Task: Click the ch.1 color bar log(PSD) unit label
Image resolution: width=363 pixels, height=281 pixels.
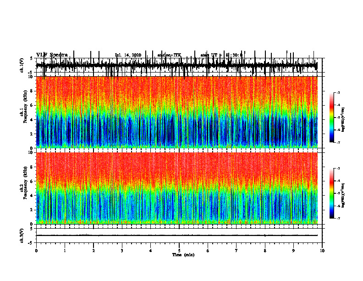Action: click(343, 119)
